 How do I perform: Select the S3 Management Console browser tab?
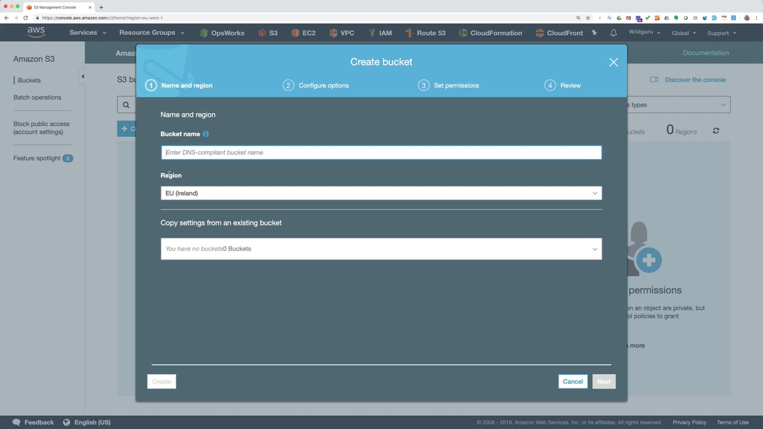(58, 7)
